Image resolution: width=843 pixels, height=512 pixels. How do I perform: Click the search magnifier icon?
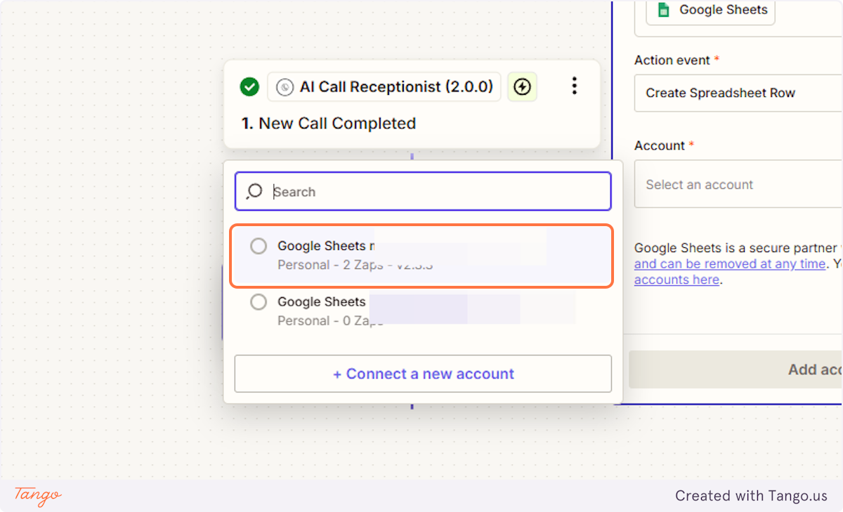point(254,191)
